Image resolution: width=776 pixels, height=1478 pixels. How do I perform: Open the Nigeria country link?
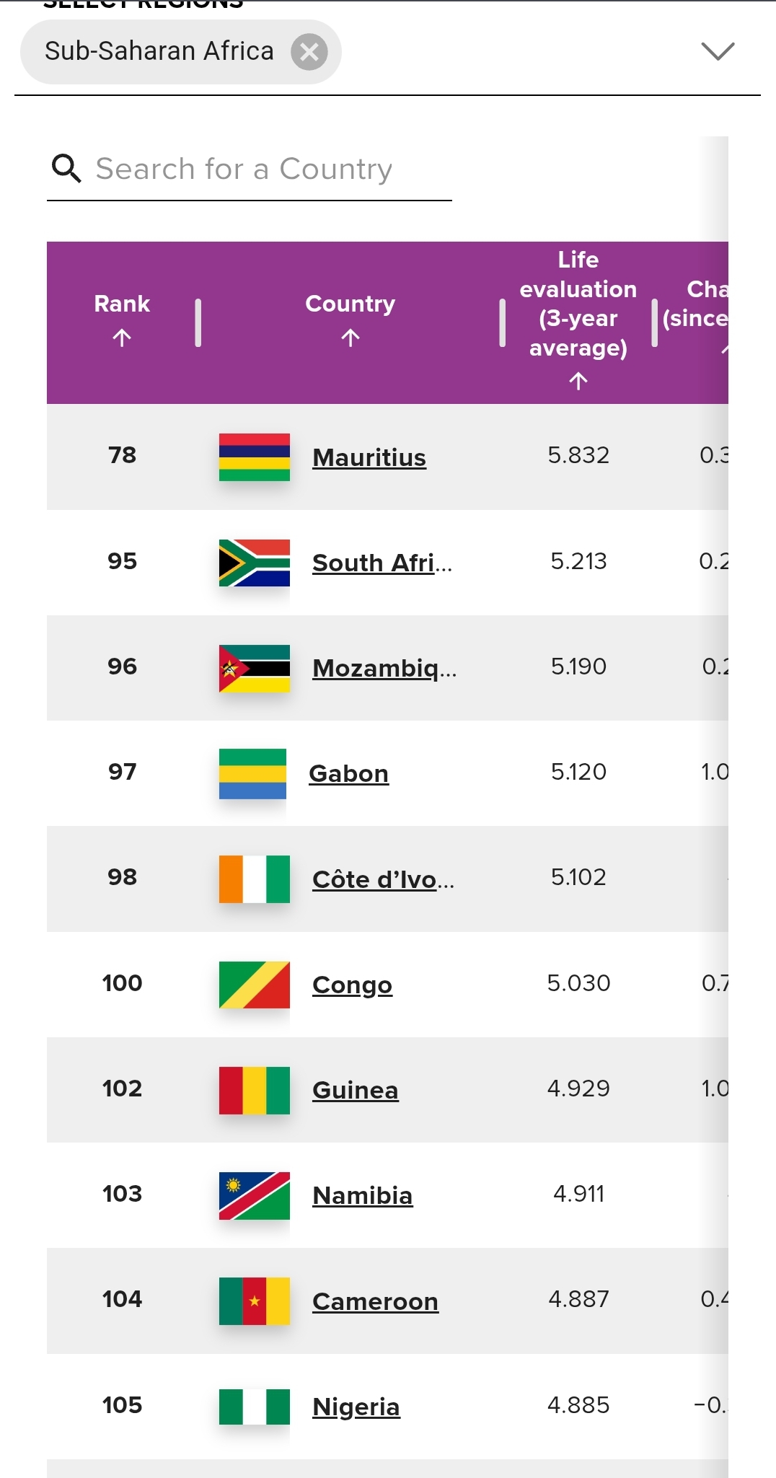click(356, 1407)
